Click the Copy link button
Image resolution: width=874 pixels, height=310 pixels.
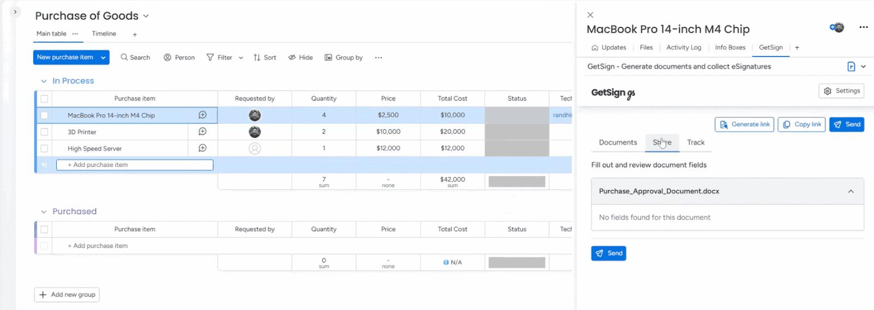[x=801, y=125]
